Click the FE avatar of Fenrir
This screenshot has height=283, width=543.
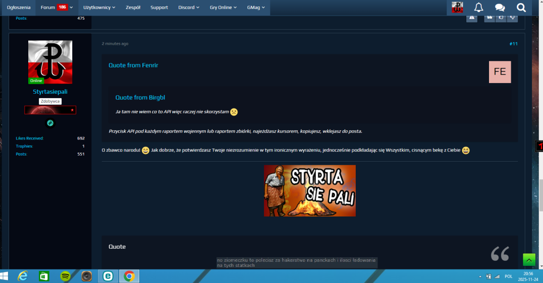pos(500,72)
